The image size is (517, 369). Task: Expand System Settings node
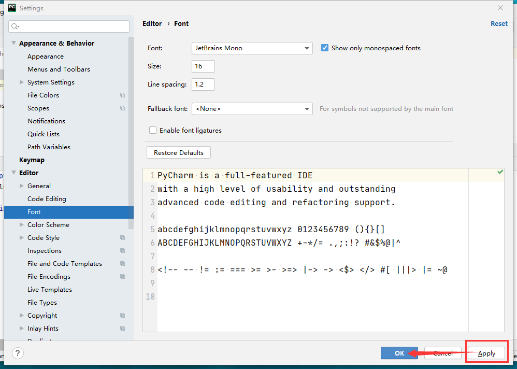tap(21, 82)
